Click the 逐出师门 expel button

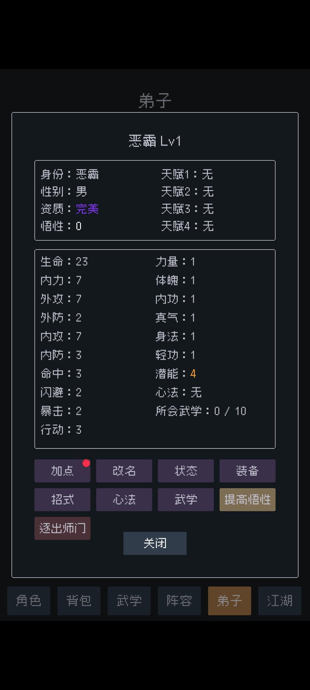click(62, 528)
